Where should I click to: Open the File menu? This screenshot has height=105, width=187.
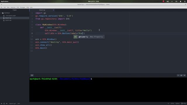(x=1, y=7)
